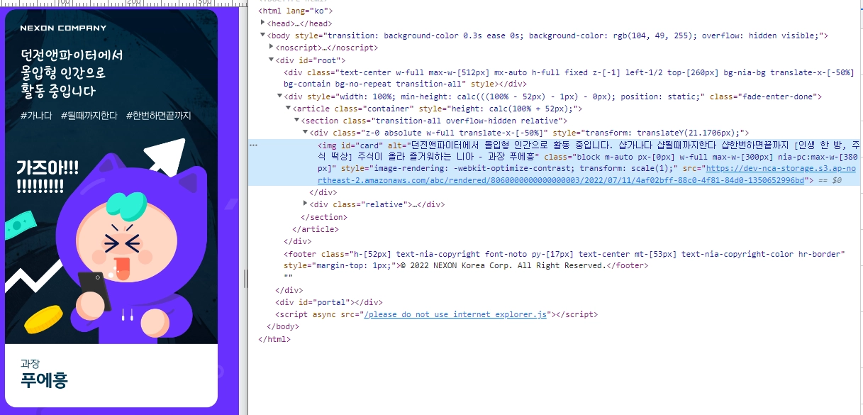The height and width of the screenshot is (415, 863).
Task: Select the <html lang="ko"> line
Action: (x=296, y=11)
